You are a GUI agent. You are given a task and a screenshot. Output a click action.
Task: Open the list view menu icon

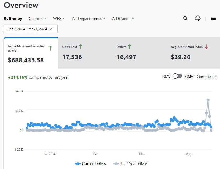click(x=213, y=18)
